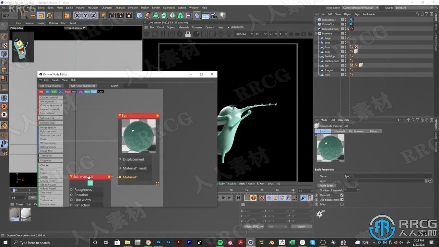This screenshot has height=247, width=439.
Task: Open MoGraph menu
Action: click(93, 8)
